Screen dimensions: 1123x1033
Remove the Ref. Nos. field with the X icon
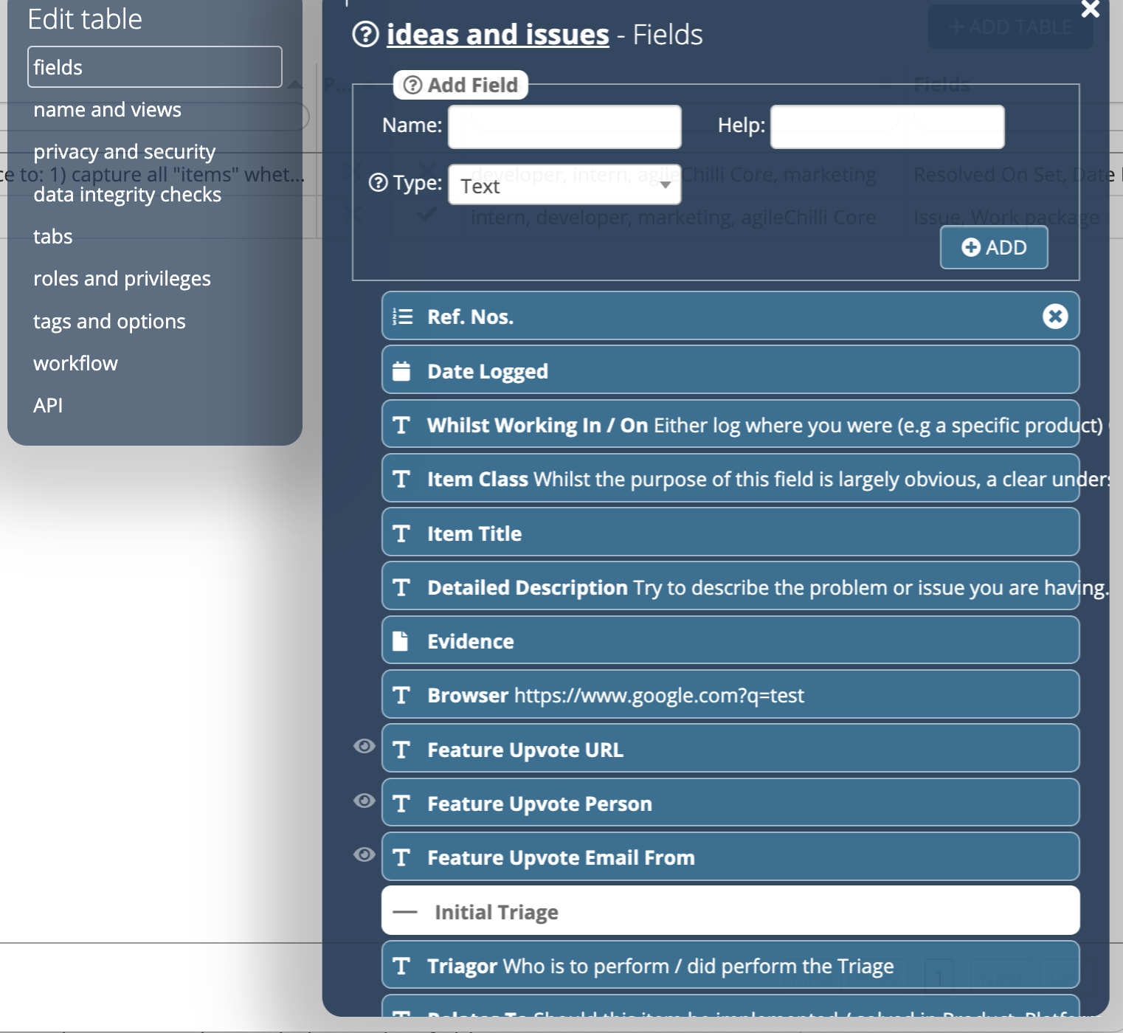pos(1055,317)
